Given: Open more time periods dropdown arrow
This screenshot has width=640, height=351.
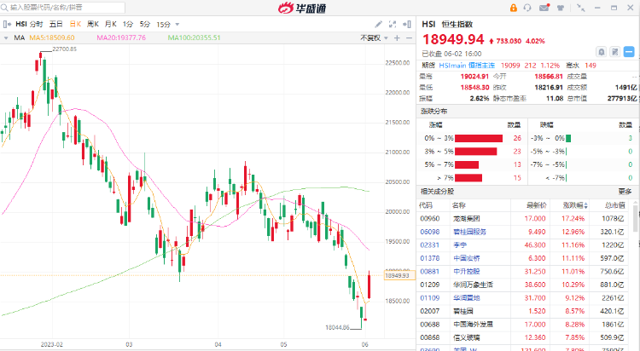Looking at the screenshot, I should click(177, 25).
